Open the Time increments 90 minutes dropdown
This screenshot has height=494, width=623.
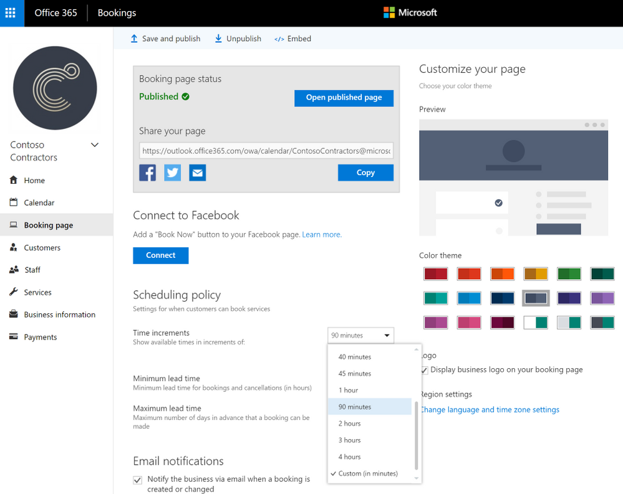point(360,335)
